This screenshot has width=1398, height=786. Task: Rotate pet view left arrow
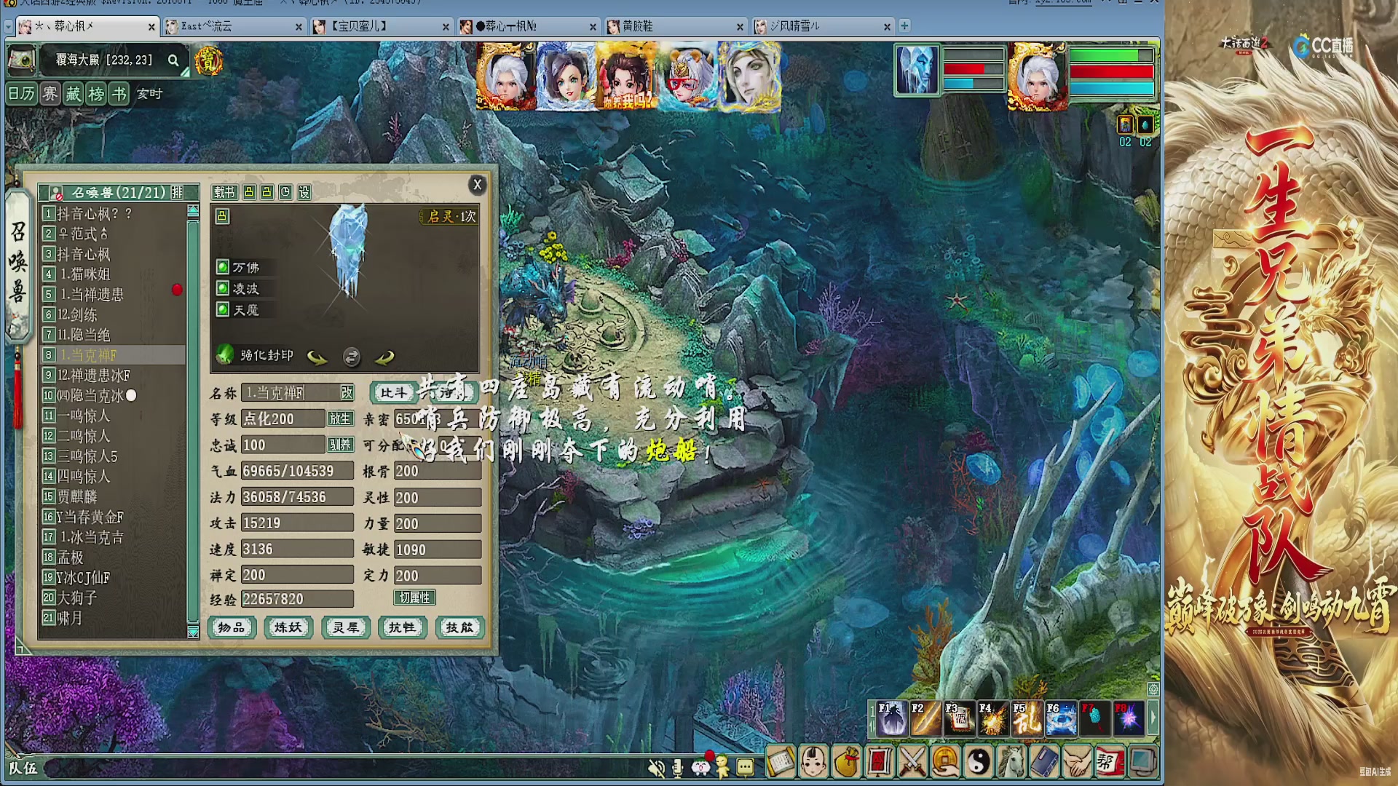click(317, 357)
